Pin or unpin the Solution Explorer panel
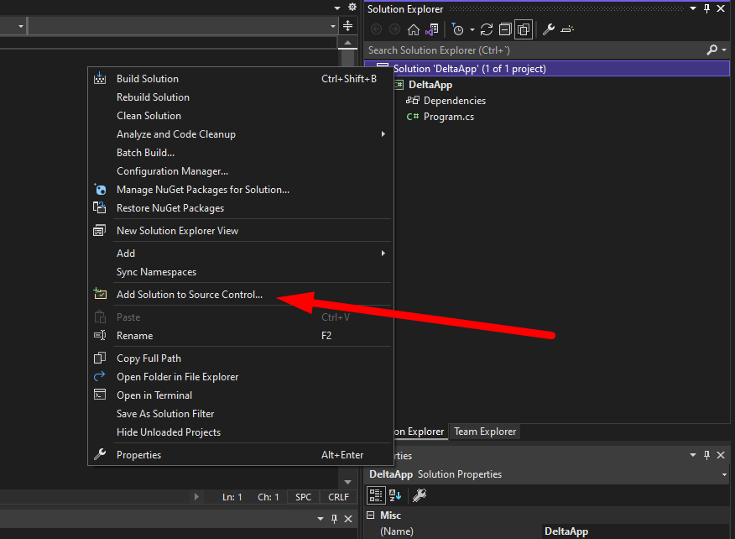This screenshot has width=735, height=539. 707,9
